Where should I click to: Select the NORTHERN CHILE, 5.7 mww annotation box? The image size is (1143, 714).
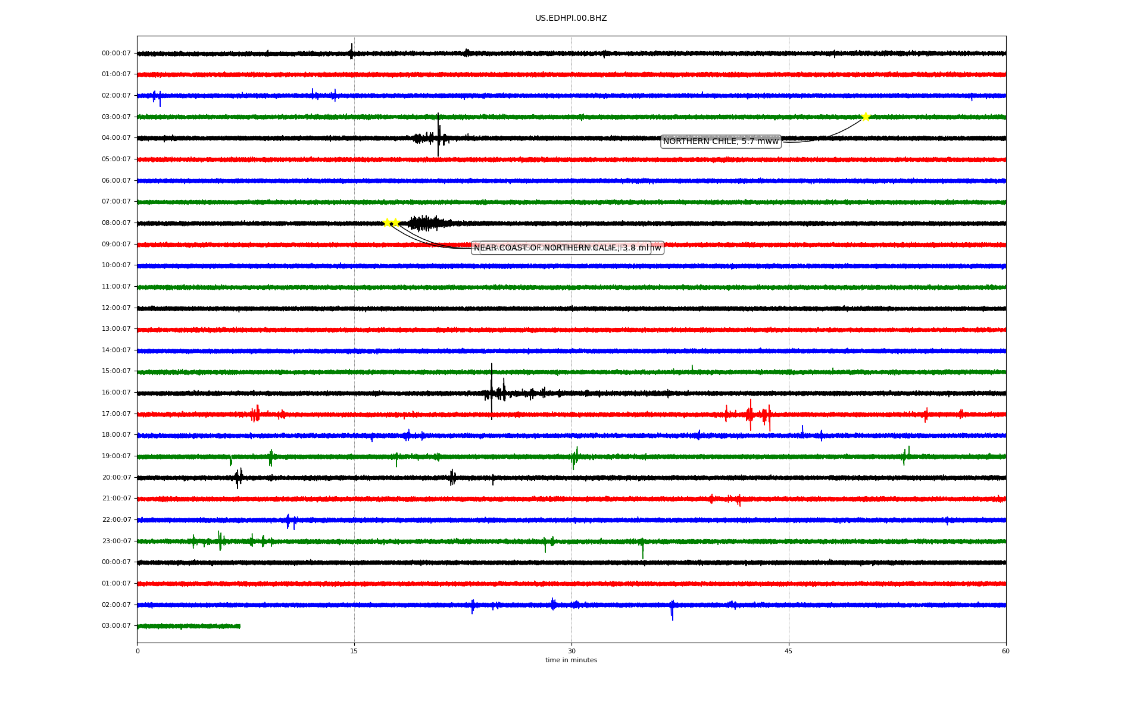[x=721, y=142]
